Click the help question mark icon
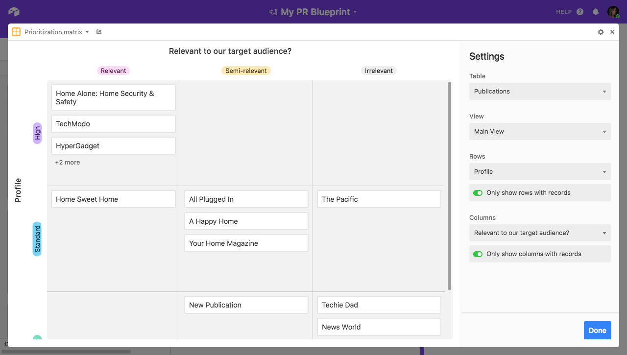The width and height of the screenshot is (627, 355). [x=580, y=12]
